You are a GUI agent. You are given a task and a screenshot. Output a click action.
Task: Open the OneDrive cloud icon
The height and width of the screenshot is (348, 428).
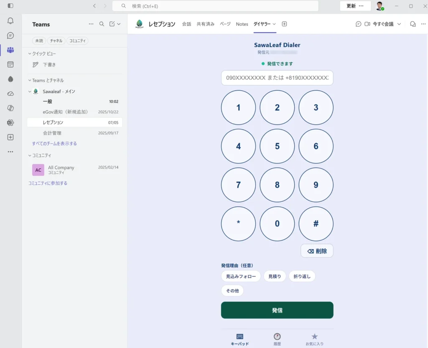(10, 94)
